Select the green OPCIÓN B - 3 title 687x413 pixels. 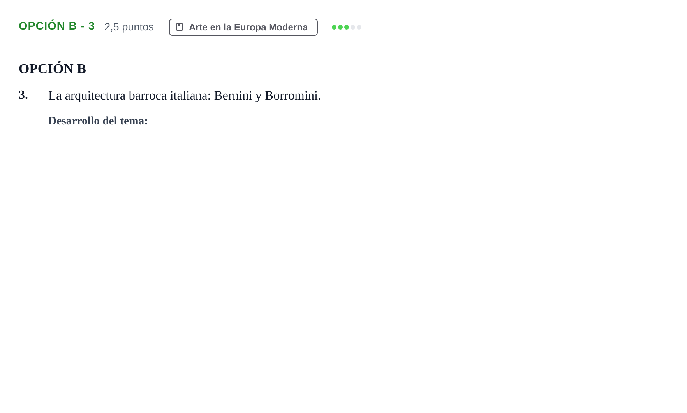pyautogui.click(x=57, y=26)
